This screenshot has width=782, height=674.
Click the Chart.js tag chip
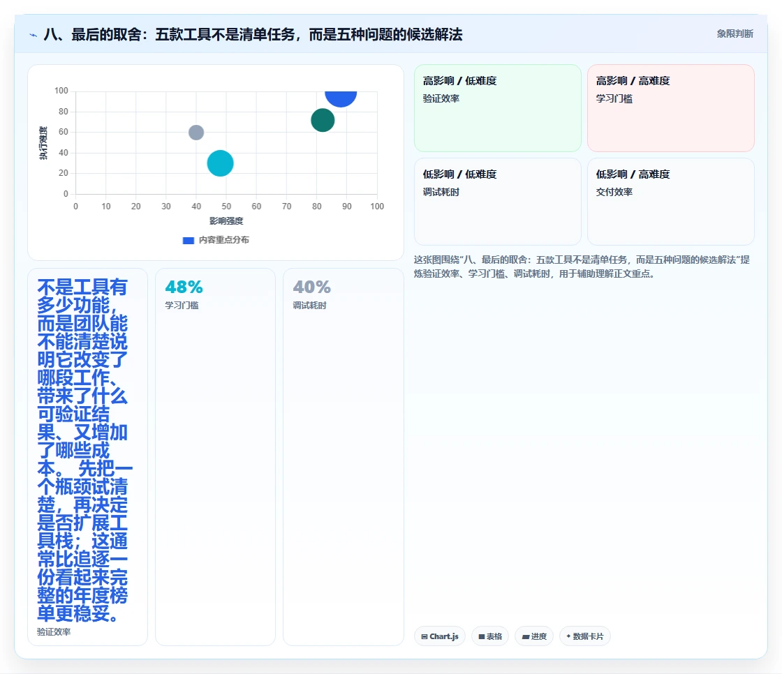439,636
